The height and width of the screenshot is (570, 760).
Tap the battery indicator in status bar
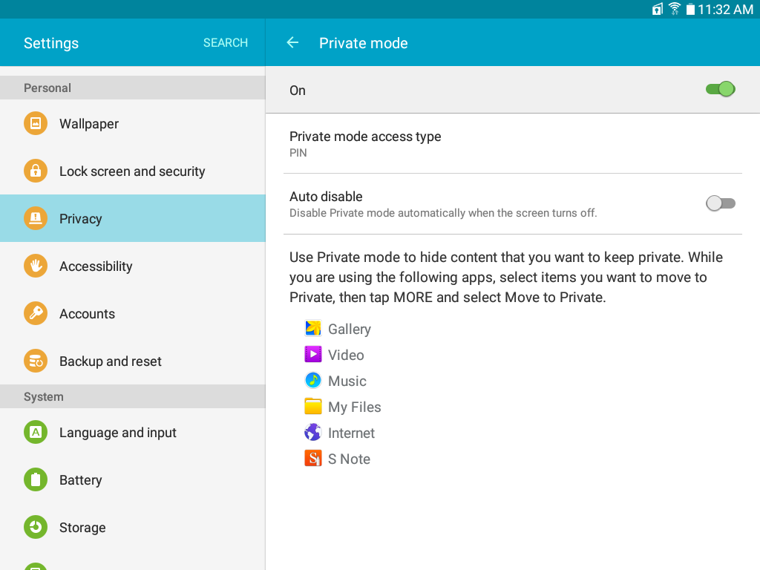click(x=690, y=9)
